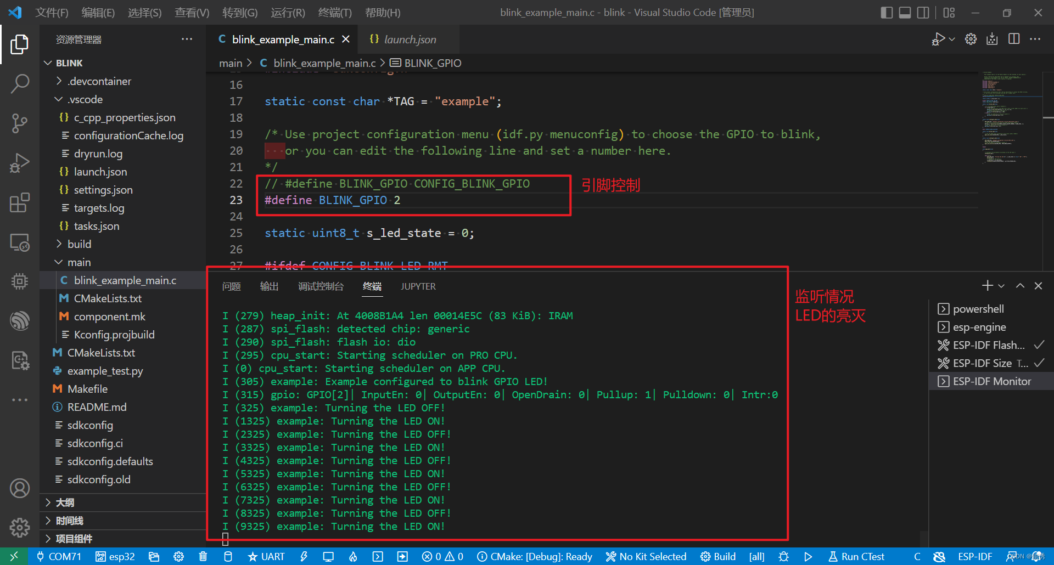
Task: Click the remote window indicator in status bar
Action: [x=14, y=556]
